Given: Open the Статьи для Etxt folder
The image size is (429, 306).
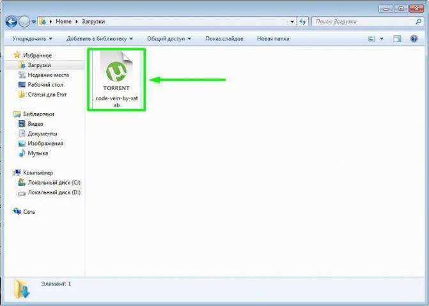Looking at the screenshot, I should coord(47,95).
